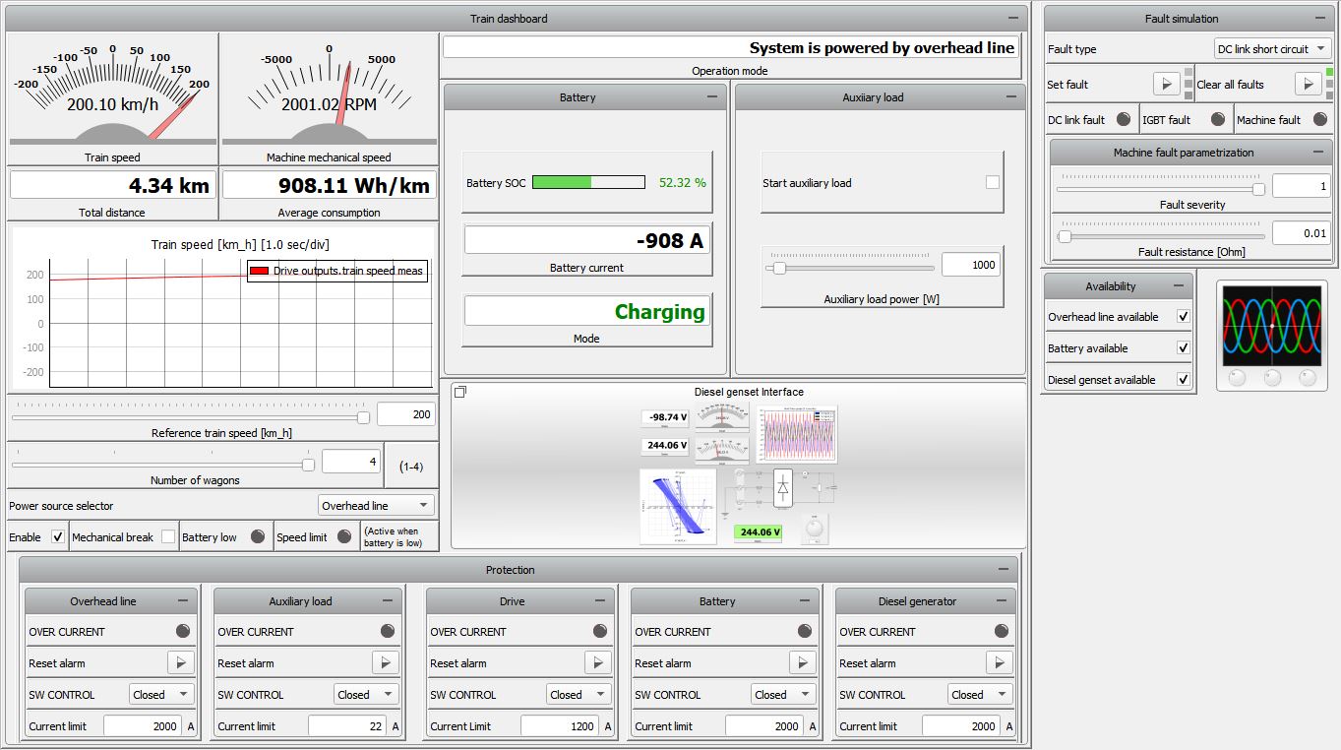
Task: Open the Fault type dropdown
Action: coord(1272,49)
